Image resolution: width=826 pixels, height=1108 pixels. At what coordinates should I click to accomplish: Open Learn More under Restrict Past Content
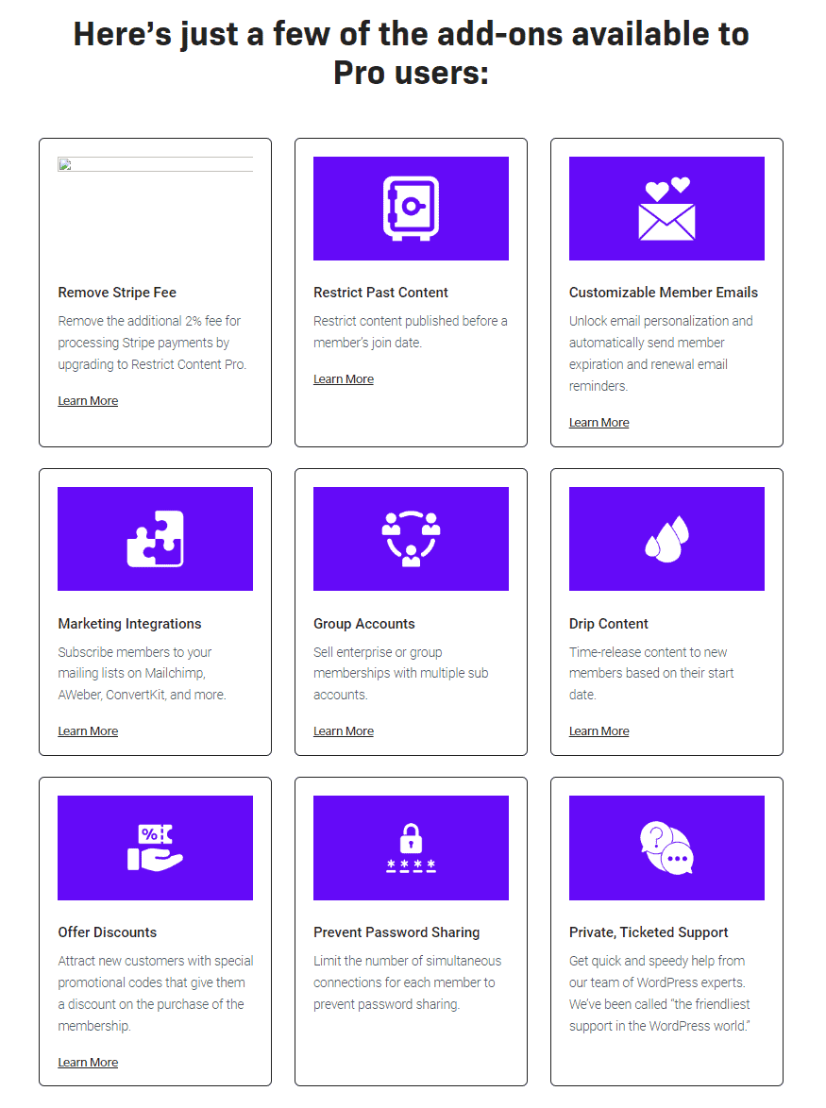tap(344, 378)
